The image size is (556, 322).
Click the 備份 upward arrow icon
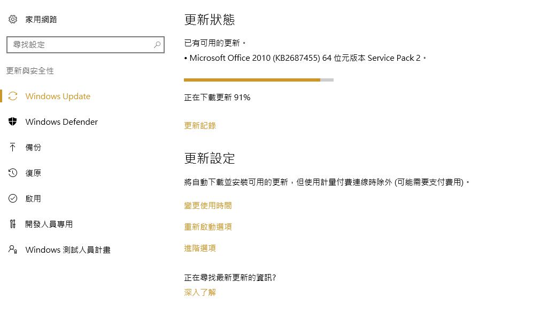pos(13,148)
